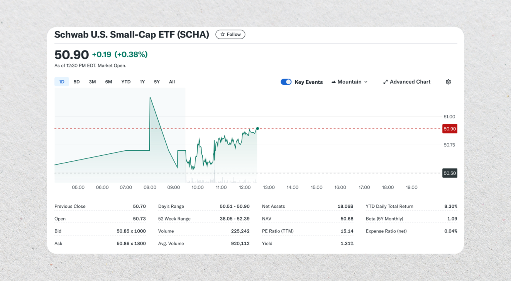The image size is (511, 281).
Task: Open the YTD time range
Action: 125,82
